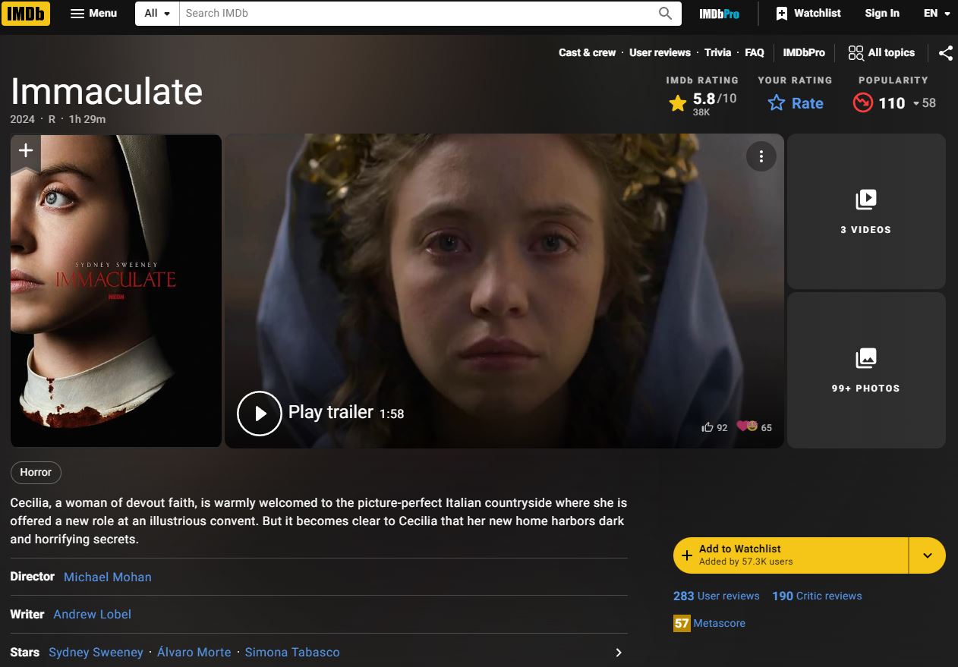Open the 3 Videos tile
Viewport: 958px width, 667px height.
865,211
